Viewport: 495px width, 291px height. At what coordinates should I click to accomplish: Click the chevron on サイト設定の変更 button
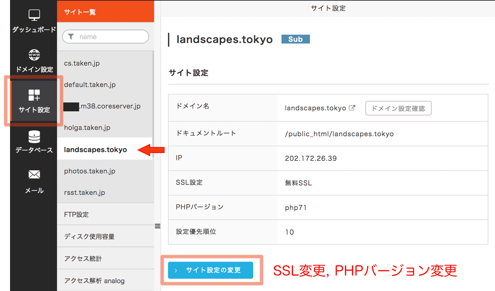(176, 270)
